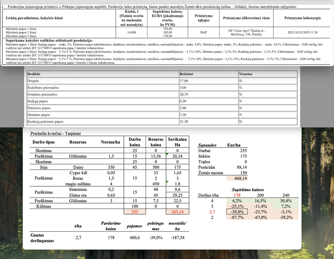This screenshot has height=259, width=334.
Task: Select the green "30,4%" profitability cell
Action: click(286, 201)
